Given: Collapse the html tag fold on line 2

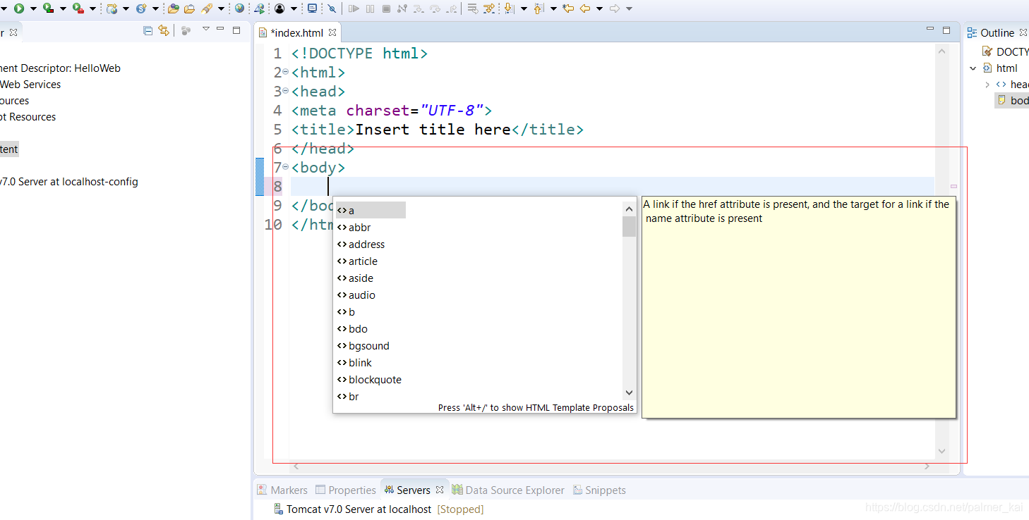Looking at the screenshot, I should [x=285, y=72].
